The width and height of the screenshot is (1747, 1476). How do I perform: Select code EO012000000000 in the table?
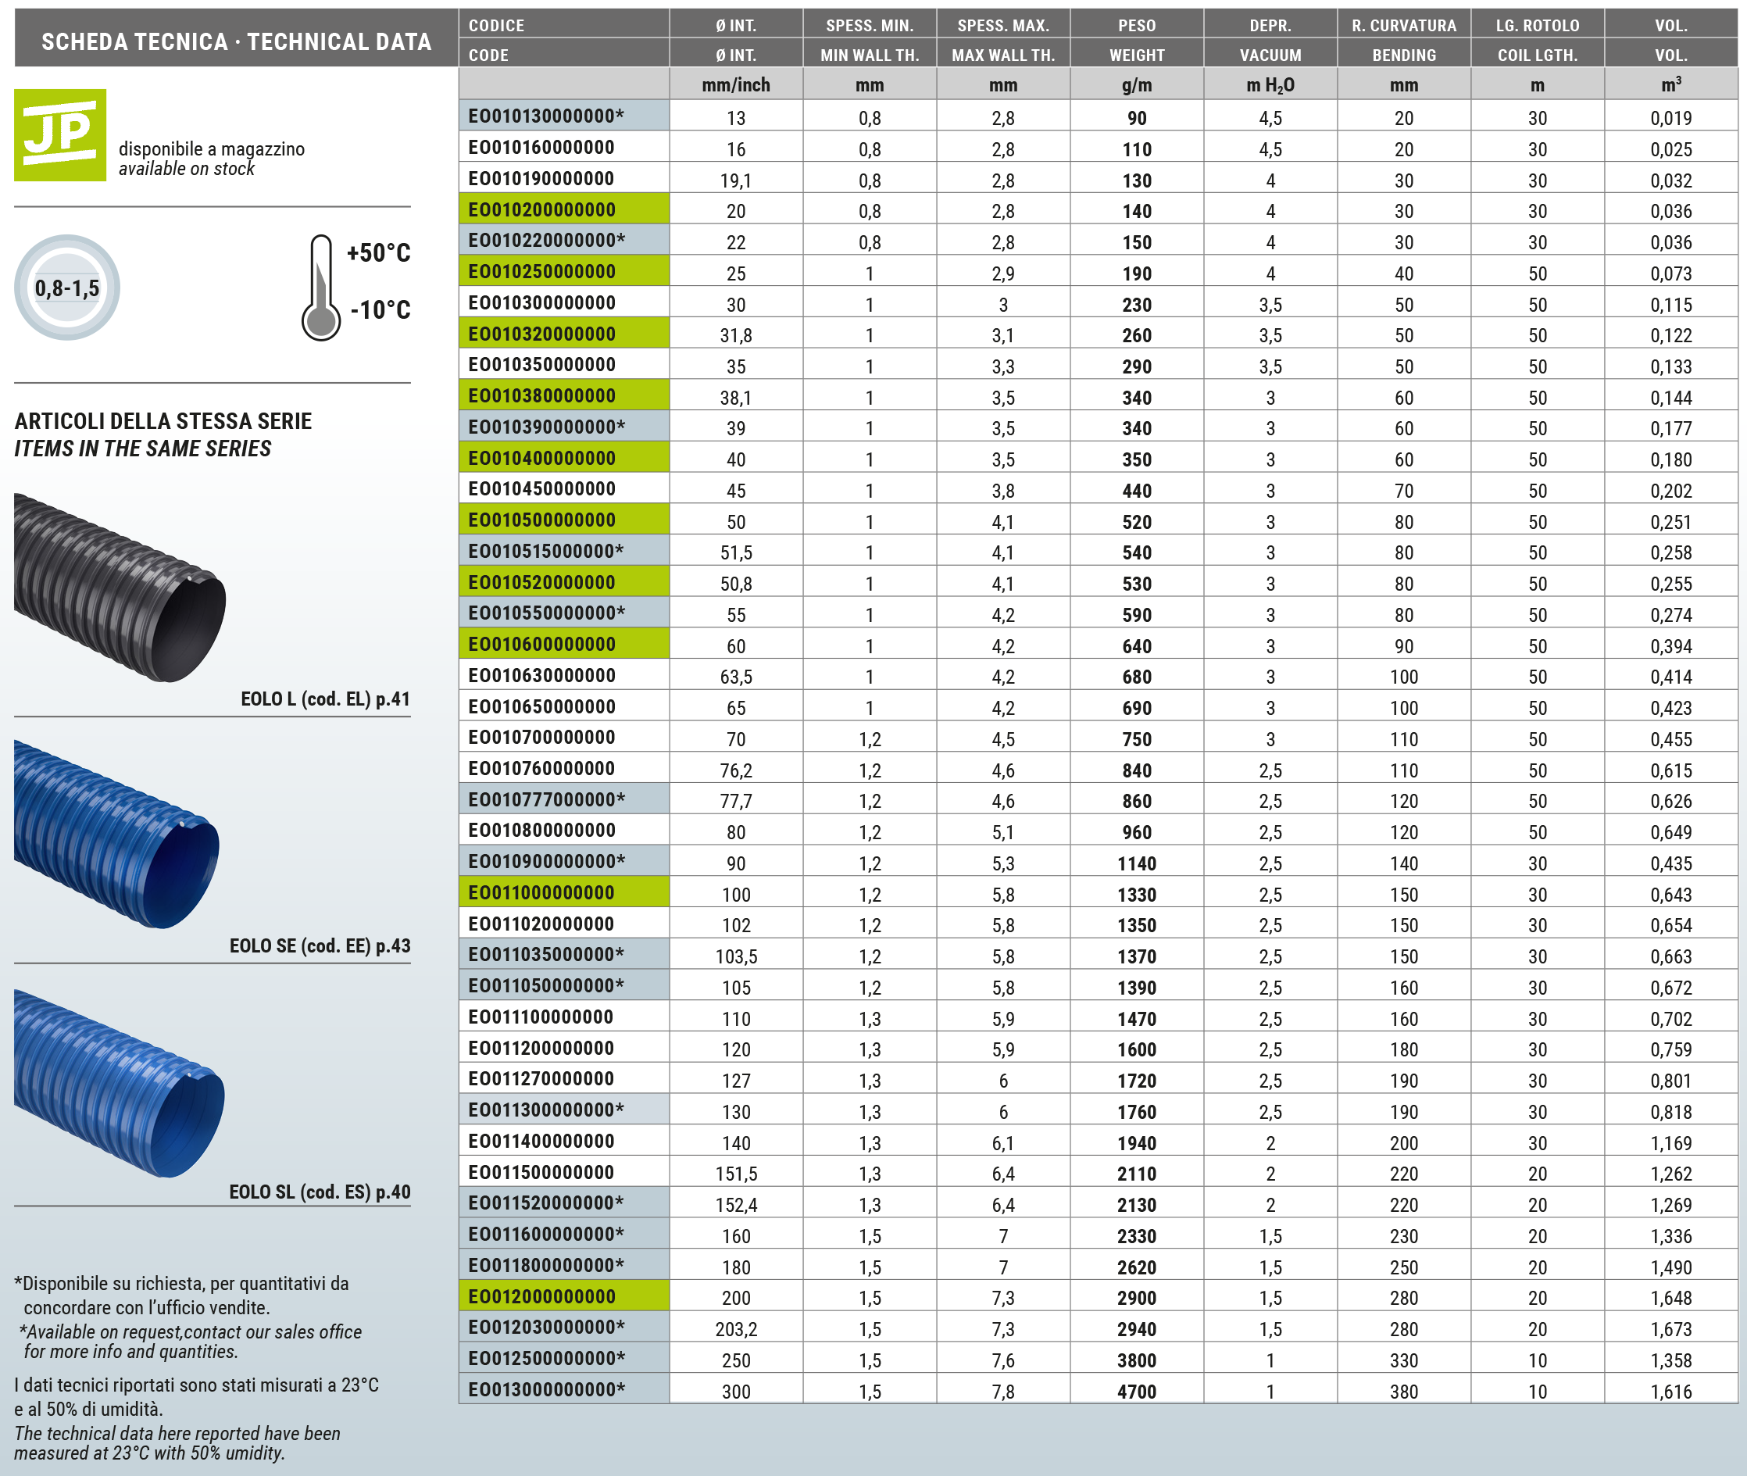click(x=563, y=1296)
